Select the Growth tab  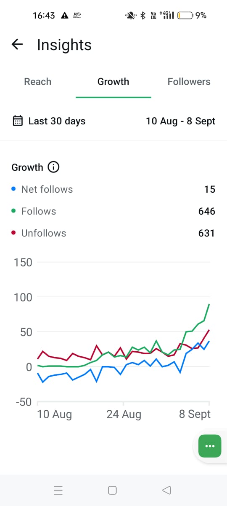coord(113,81)
